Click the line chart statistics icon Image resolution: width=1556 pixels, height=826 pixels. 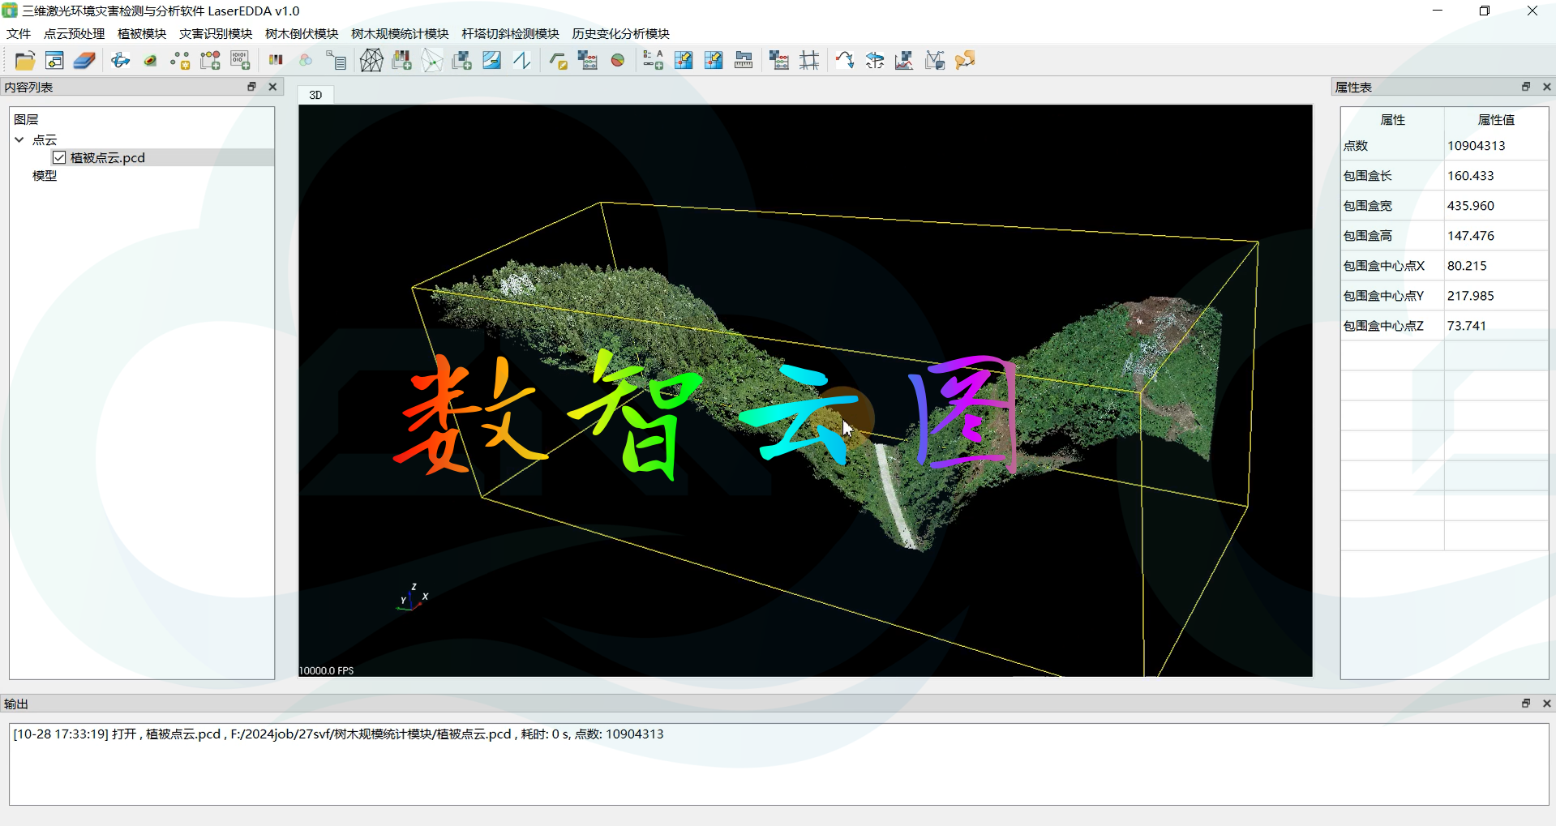click(904, 61)
